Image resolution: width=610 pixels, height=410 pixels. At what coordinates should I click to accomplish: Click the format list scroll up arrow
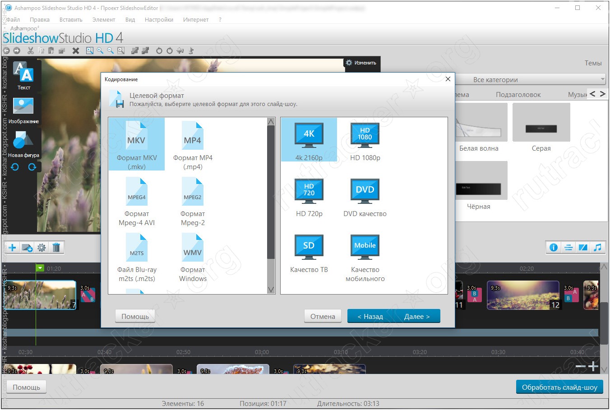[x=271, y=122]
